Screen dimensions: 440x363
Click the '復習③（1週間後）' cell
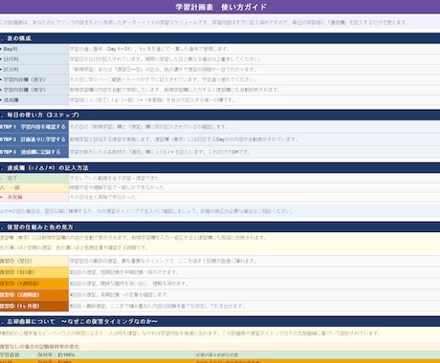pos(34,284)
